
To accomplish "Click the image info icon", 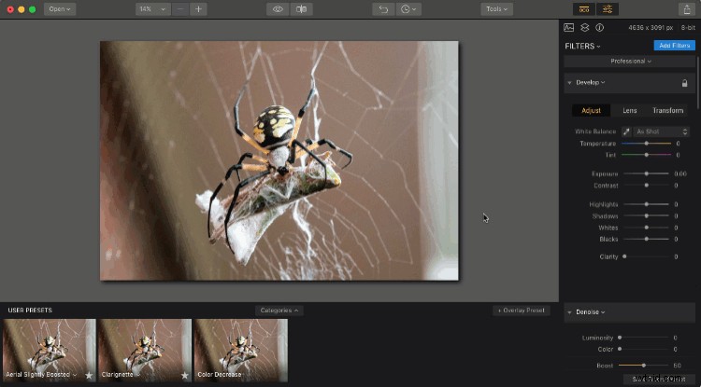I will [x=599, y=28].
